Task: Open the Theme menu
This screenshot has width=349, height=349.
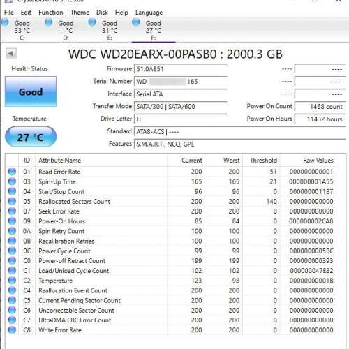Action: point(80,13)
